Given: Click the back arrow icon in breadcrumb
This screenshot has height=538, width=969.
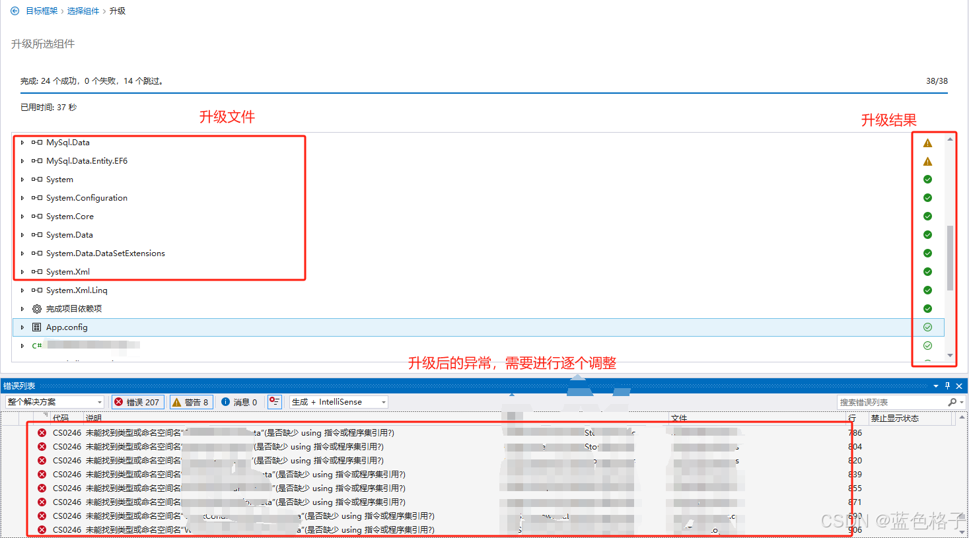Looking at the screenshot, I should [x=15, y=11].
